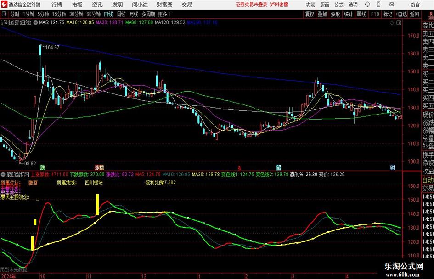This screenshot has width=434, height=279.
Task: Expand the 股朋指标网 indicator dropdown arrow
Action: [3, 175]
